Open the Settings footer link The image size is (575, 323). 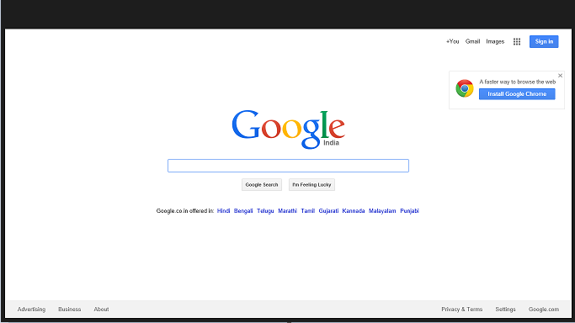pos(505,309)
